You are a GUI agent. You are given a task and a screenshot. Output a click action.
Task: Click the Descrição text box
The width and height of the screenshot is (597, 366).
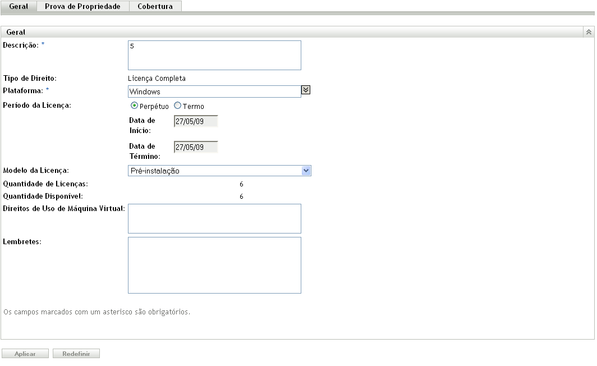(214, 55)
